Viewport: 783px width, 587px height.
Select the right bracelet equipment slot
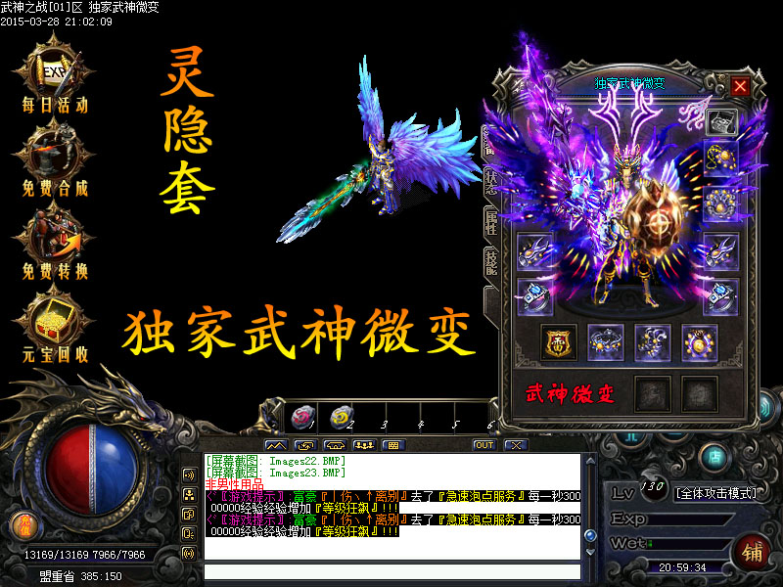(x=720, y=251)
